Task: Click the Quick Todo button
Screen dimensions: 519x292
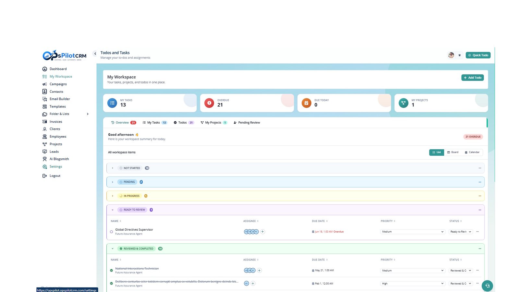Action: (x=478, y=55)
